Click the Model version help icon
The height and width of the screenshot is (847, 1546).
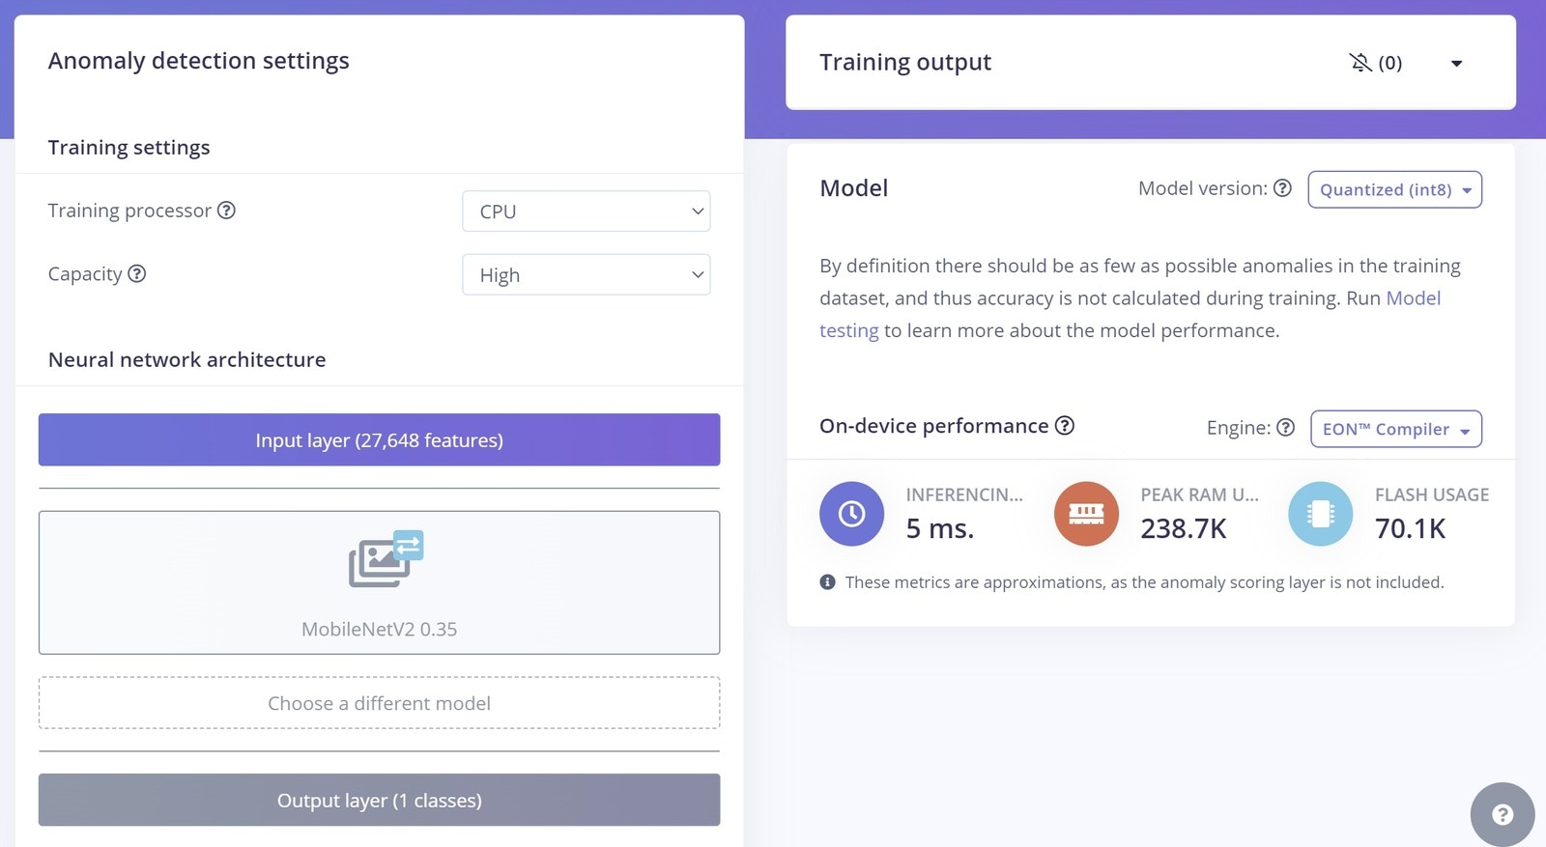click(1282, 188)
